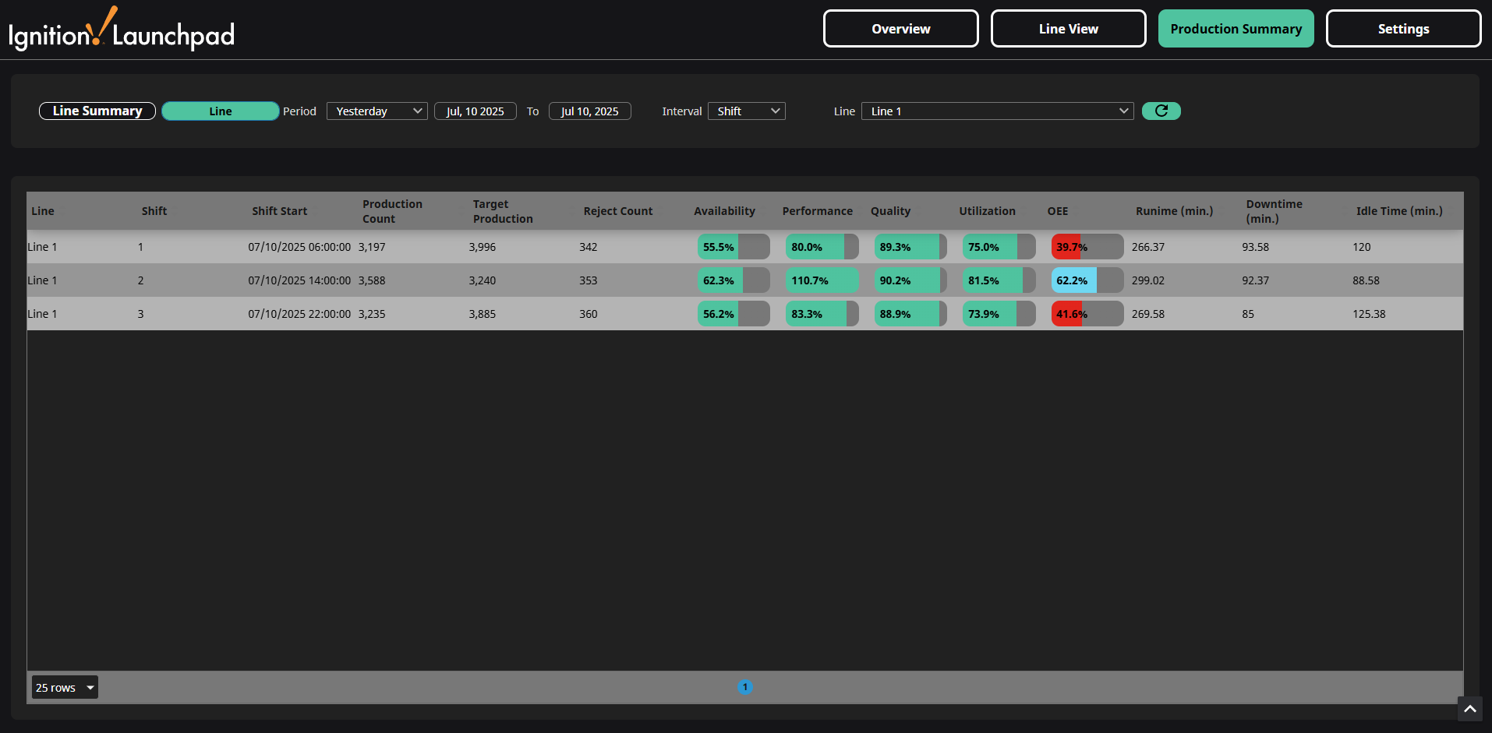Click the Ignition Launchpad logo
This screenshot has height=733, width=1492.
coord(122,31)
